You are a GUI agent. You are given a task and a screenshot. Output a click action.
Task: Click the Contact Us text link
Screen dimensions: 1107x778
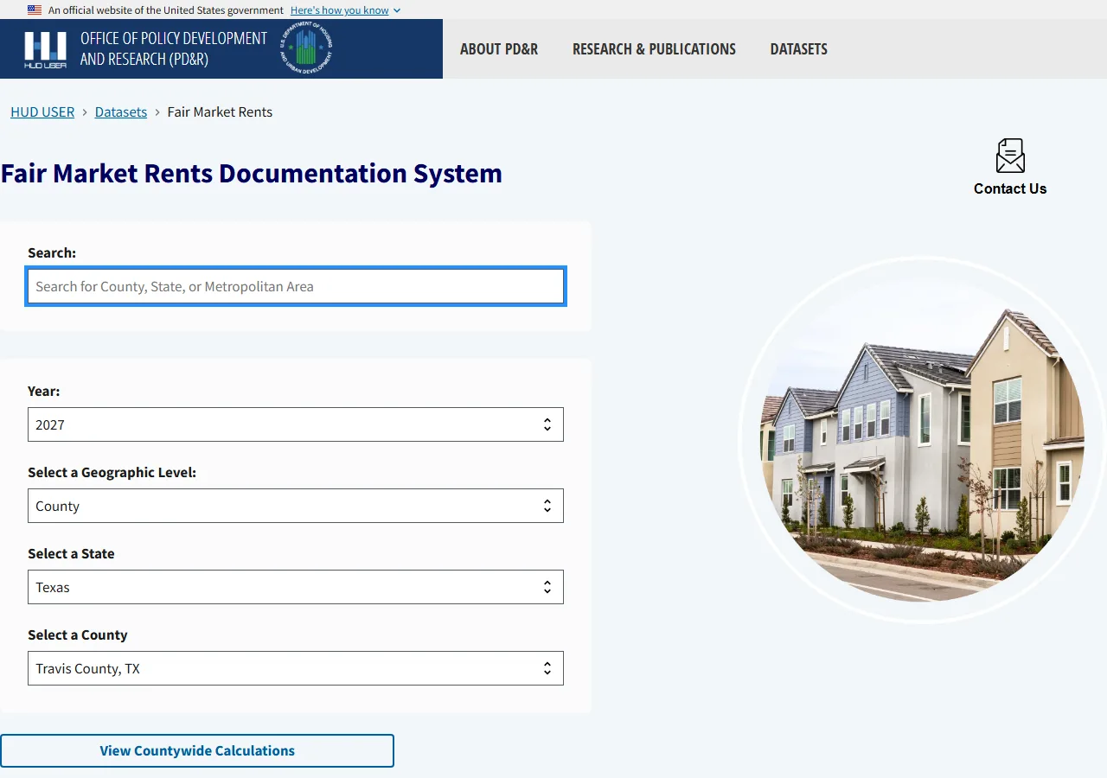tap(1010, 188)
